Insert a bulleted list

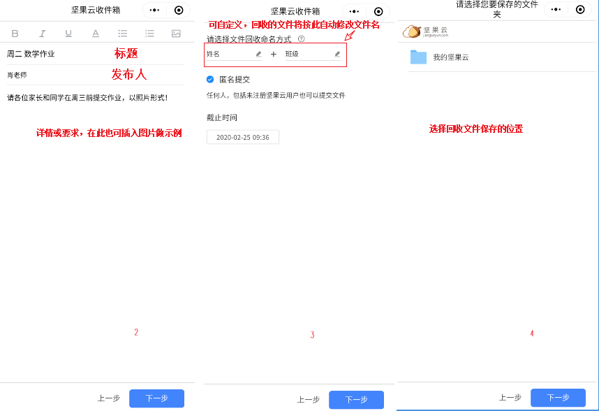pyautogui.click(x=123, y=34)
